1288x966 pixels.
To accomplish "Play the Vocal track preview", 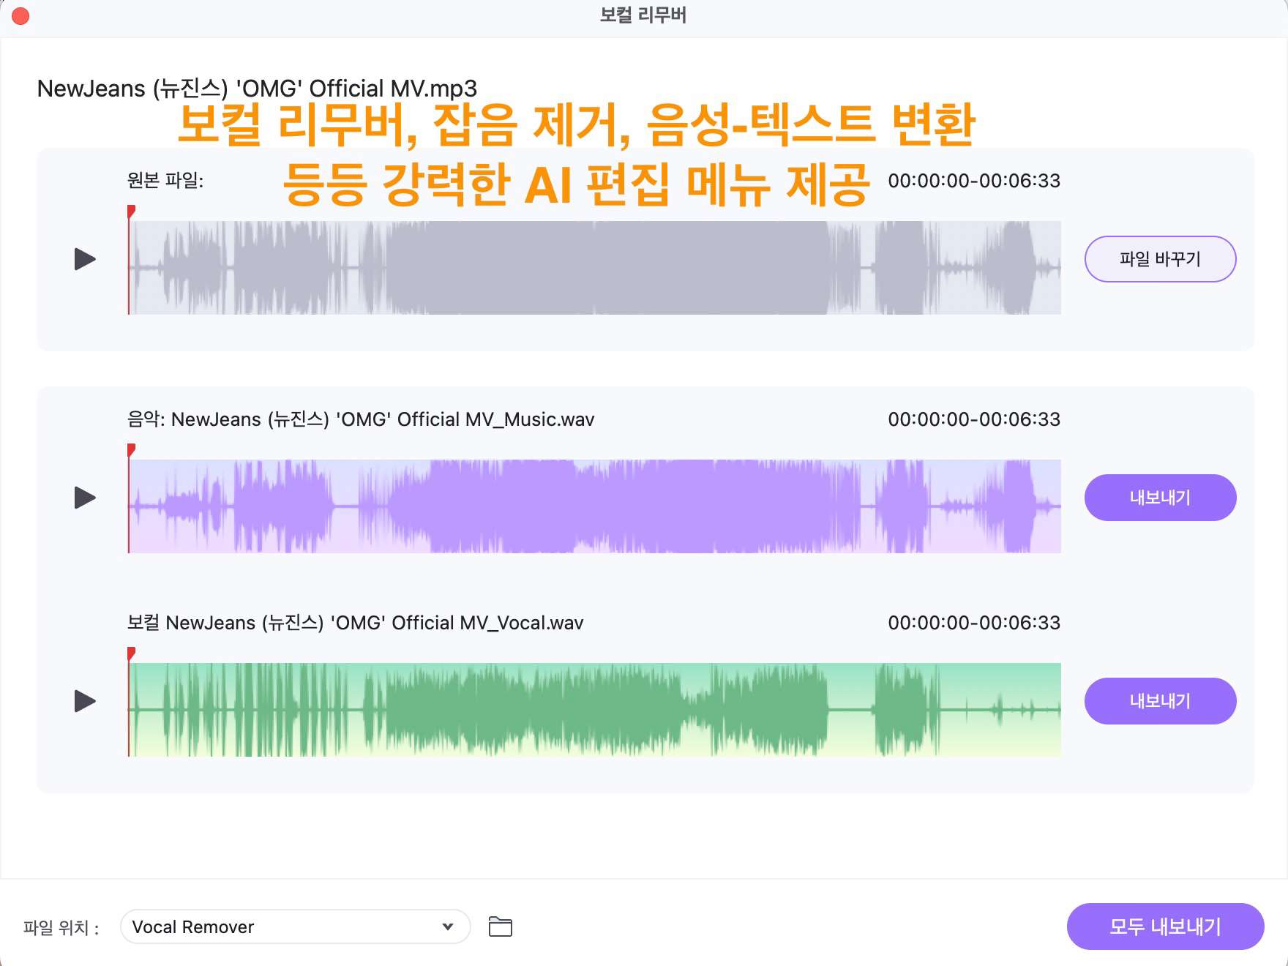I will (x=85, y=701).
